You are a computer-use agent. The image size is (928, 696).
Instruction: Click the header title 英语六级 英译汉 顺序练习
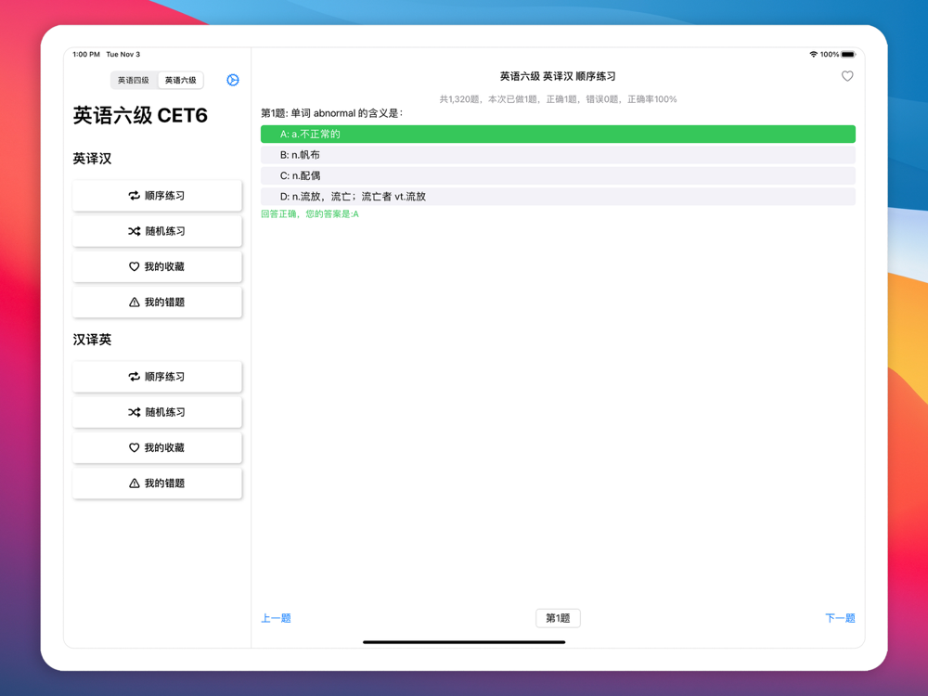click(x=558, y=76)
